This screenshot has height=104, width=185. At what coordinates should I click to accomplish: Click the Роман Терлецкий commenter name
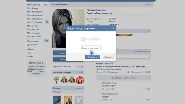[110, 94]
